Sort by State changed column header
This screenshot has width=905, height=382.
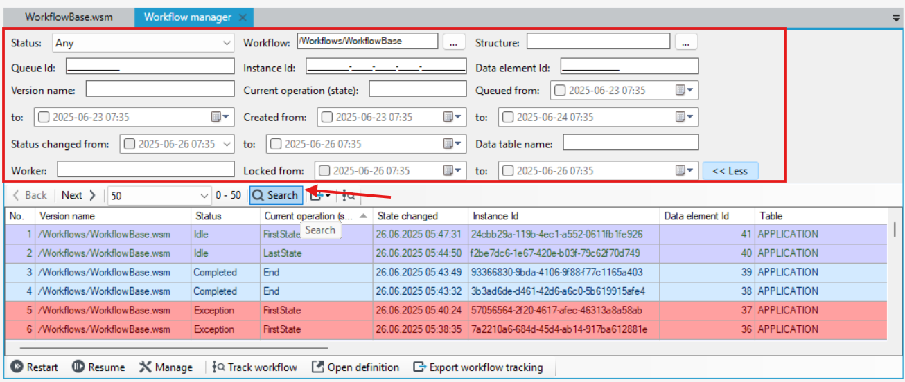(421, 216)
